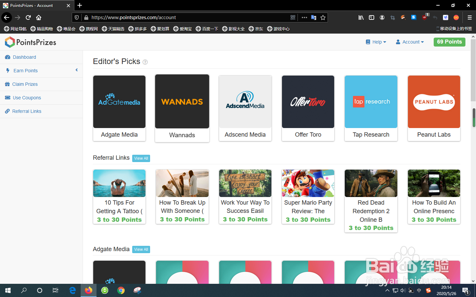Open the Firefox library icon

pyautogui.click(x=361, y=17)
